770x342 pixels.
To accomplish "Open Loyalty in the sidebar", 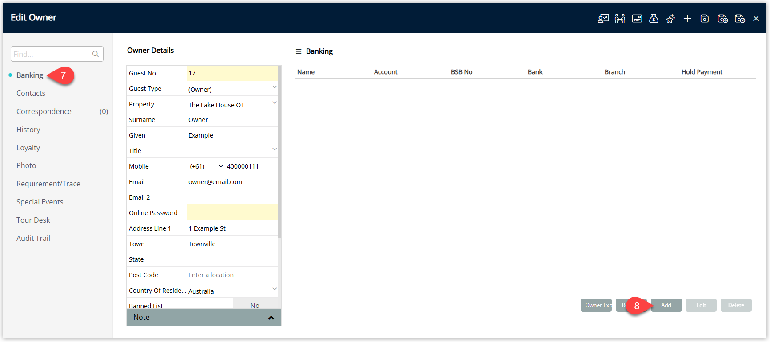I will pyautogui.click(x=28, y=148).
